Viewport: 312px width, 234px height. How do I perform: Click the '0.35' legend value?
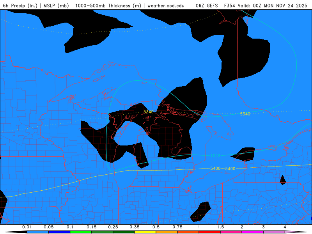[135, 227]
